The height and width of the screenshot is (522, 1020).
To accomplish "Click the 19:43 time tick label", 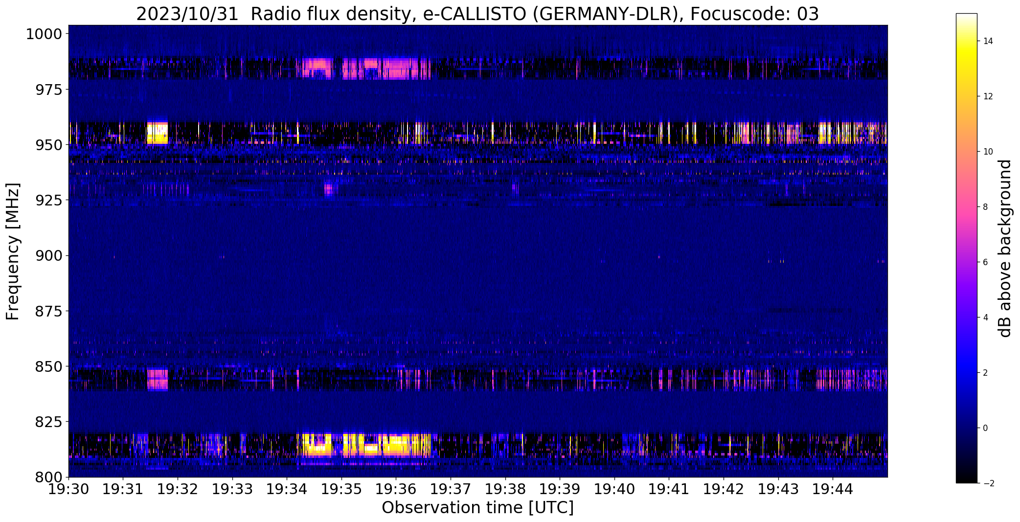I will (778, 489).
